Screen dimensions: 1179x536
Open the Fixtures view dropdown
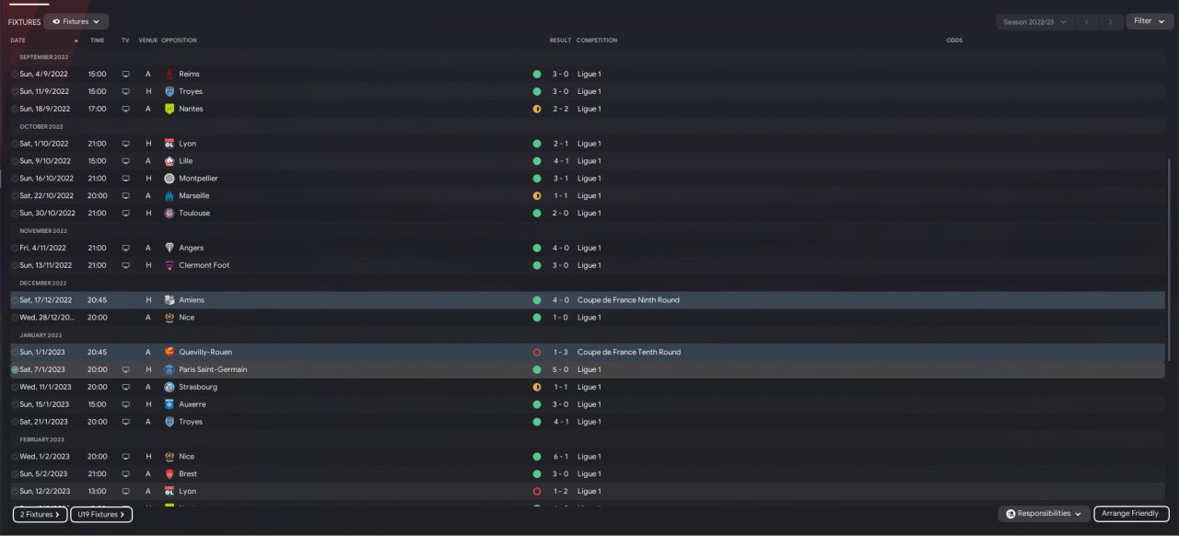pyautogui.click(x=76, y=21)
